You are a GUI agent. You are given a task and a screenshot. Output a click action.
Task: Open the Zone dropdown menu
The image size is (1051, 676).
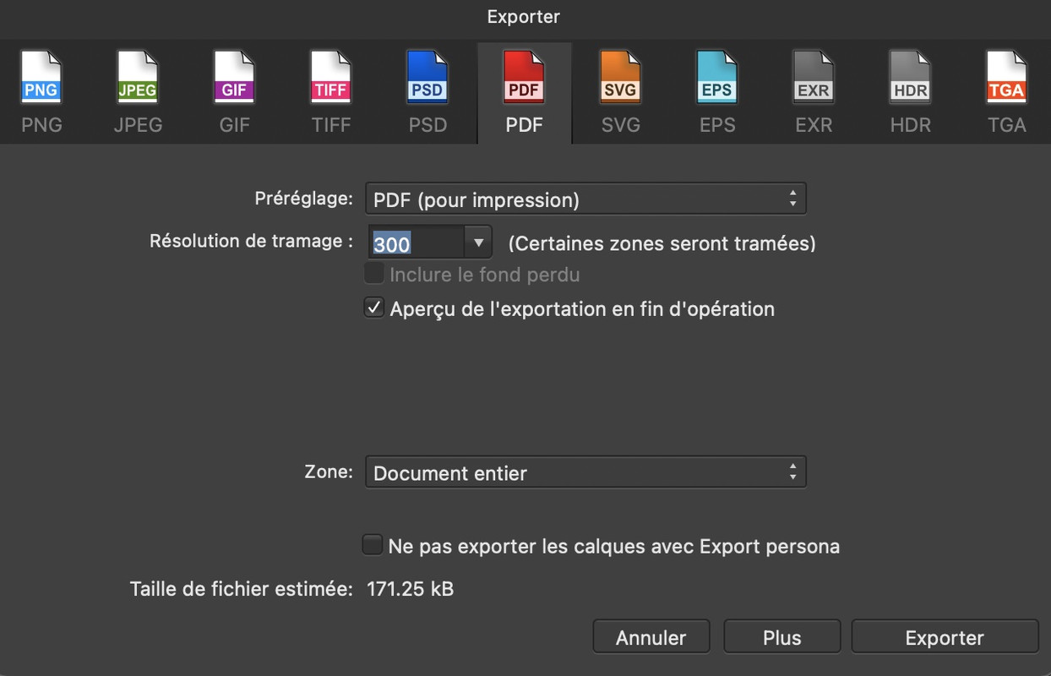585,472
